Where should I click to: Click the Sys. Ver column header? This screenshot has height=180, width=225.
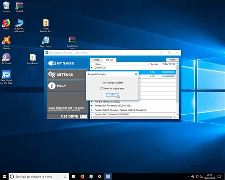(x=154, y=64)
